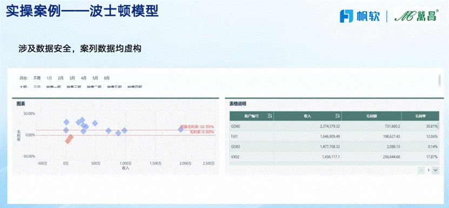The image size is (449, 208).
Task: Click the 毛利率:0.00% reference line label
Action: [202, 131]
